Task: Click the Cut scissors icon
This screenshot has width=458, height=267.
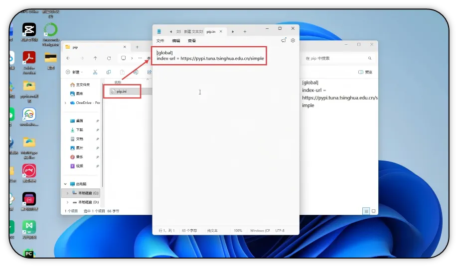Action: (x=95, y=72)
